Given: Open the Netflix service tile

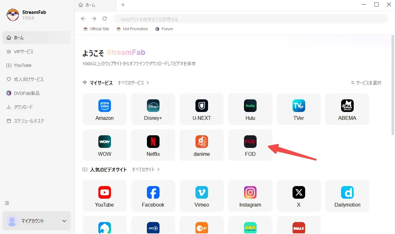Looking at the screenshot, I should [x=153, y=145].
